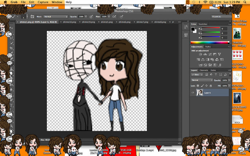Pick a color from the spectrum ramp

[x=209, y=42]
